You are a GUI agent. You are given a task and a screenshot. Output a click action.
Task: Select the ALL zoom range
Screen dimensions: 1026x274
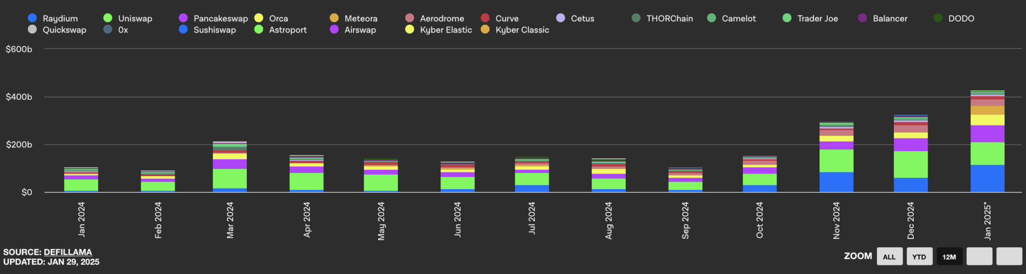[889, 257]
